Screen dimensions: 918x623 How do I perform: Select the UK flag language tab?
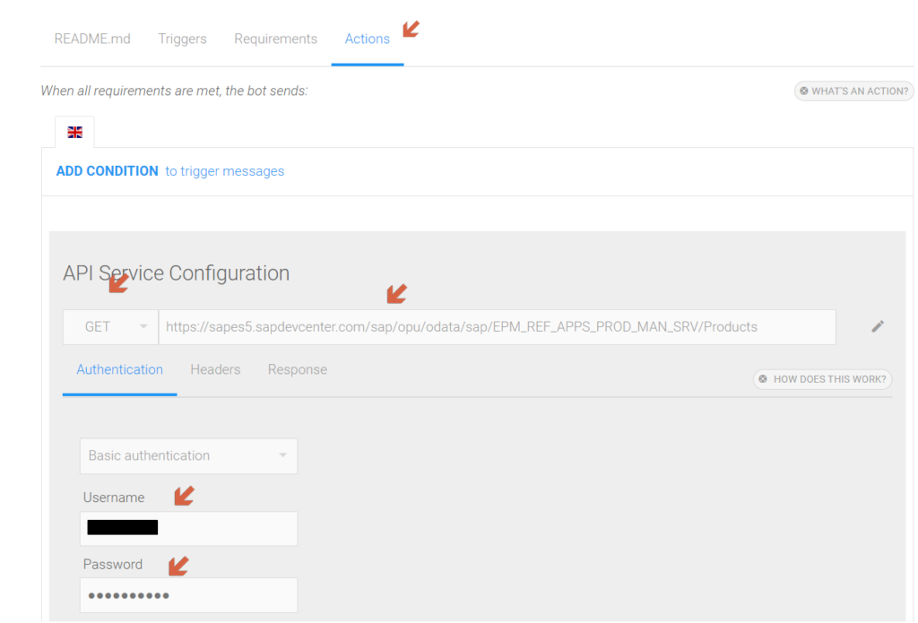tap(74, 133)
